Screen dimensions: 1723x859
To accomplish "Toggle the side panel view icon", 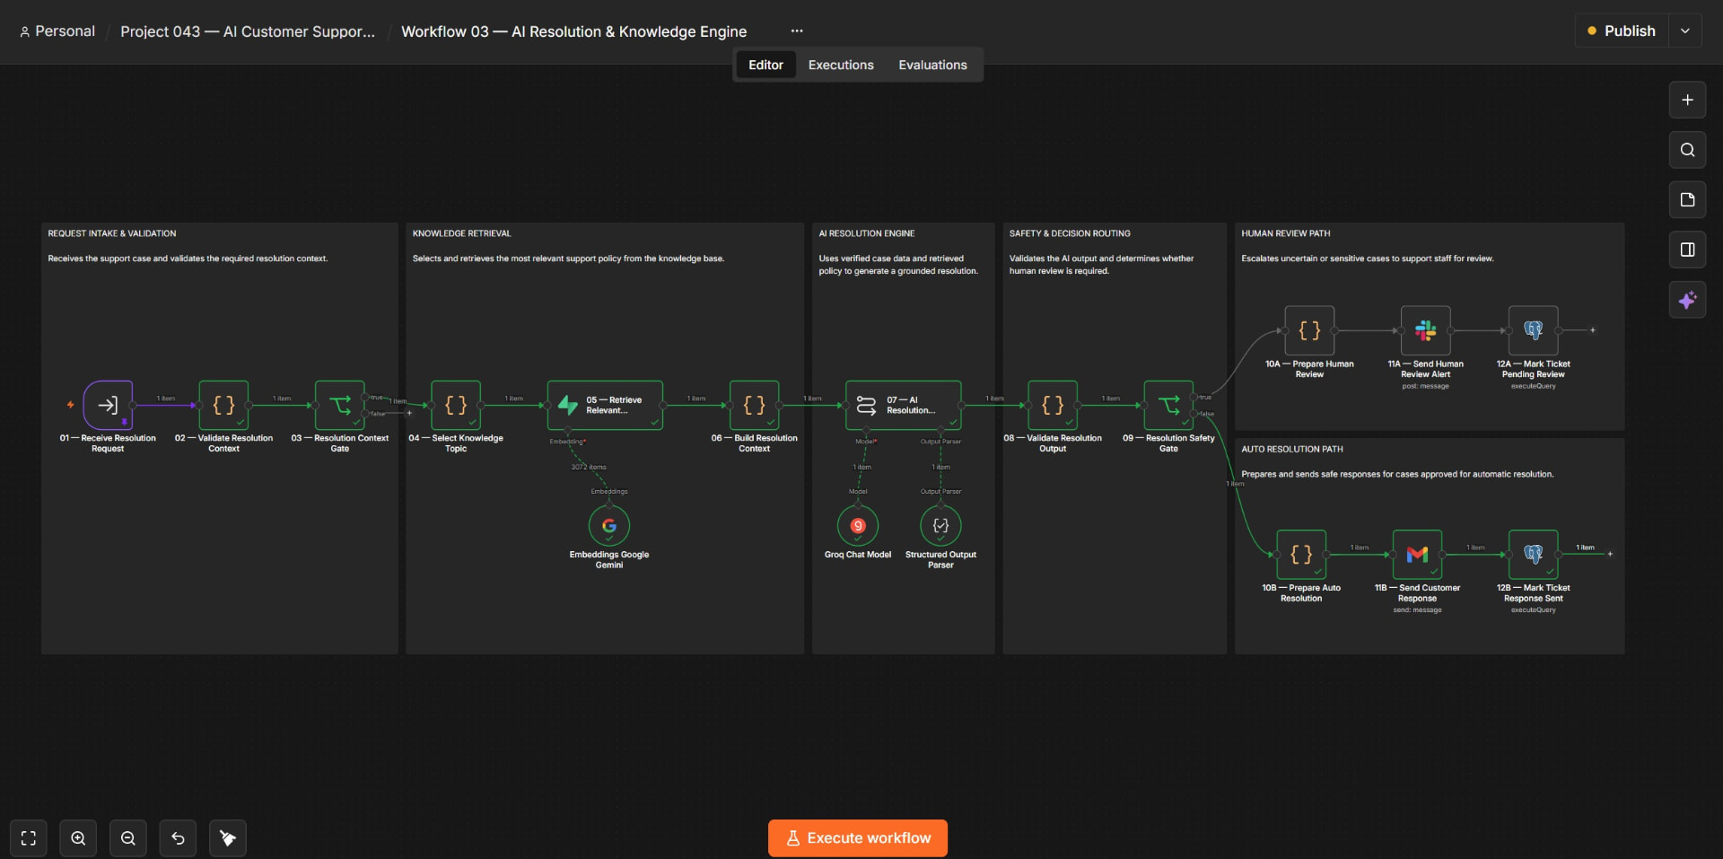I will (1687, 250).
